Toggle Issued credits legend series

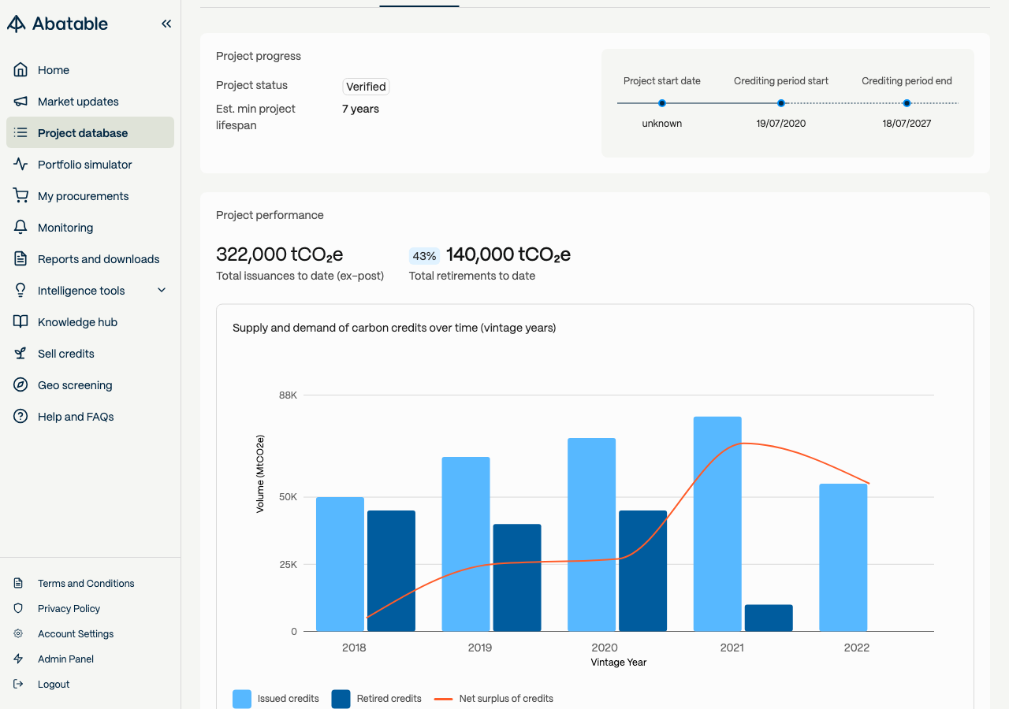pos(276,699)
